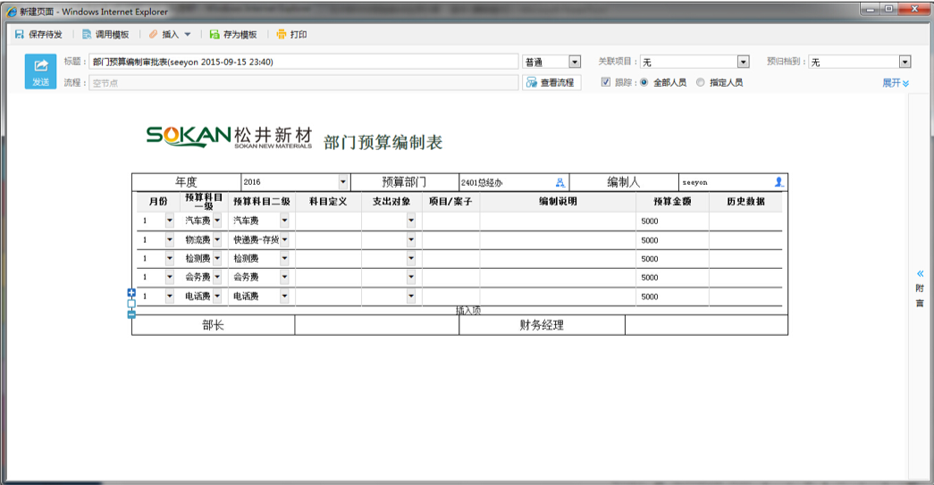Click the empty field beside 财务经理
The height and width of the screenshot is (485, 934).
tap(706, 325)
